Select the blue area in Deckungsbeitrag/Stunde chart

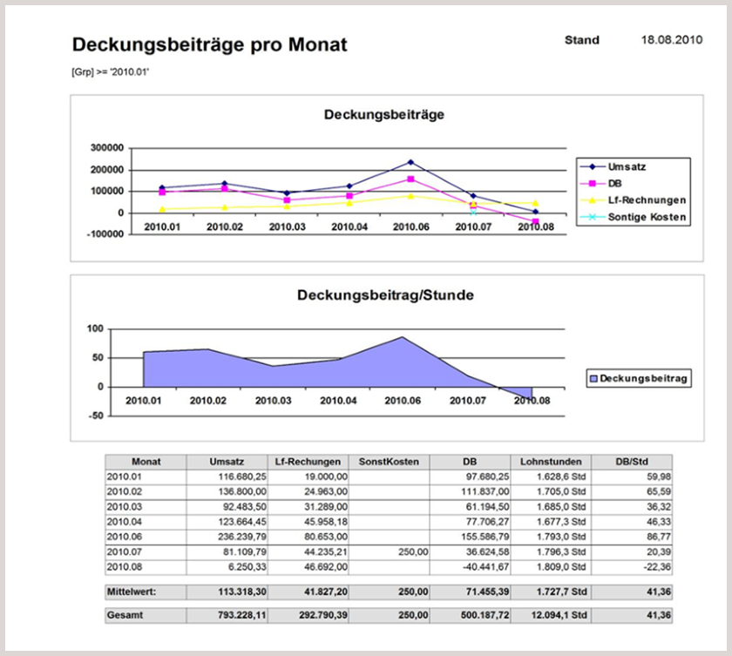coord(261,370)
